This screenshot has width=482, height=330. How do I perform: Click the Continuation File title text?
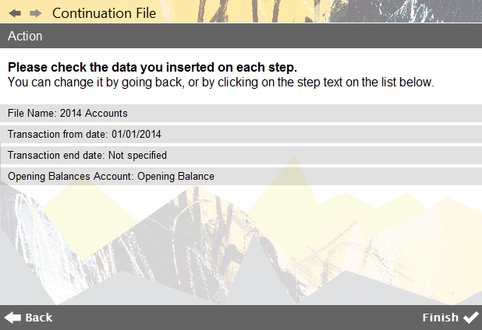[105, 13]
